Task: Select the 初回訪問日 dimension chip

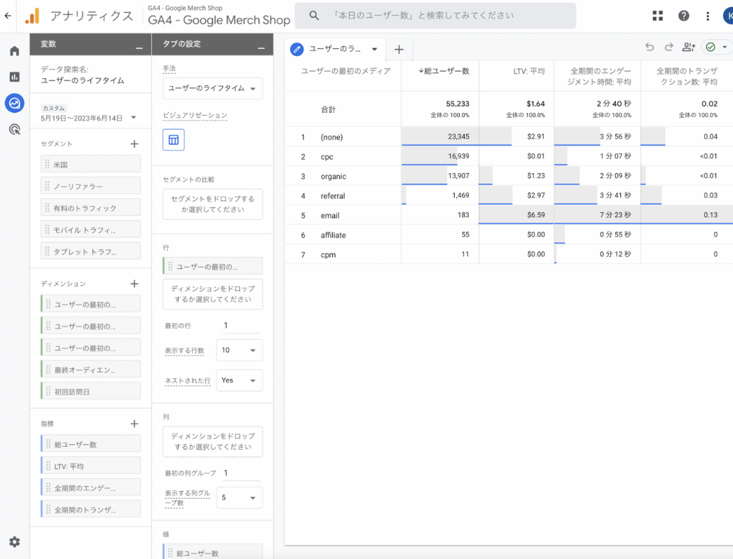Action: (x=90, y=392)
